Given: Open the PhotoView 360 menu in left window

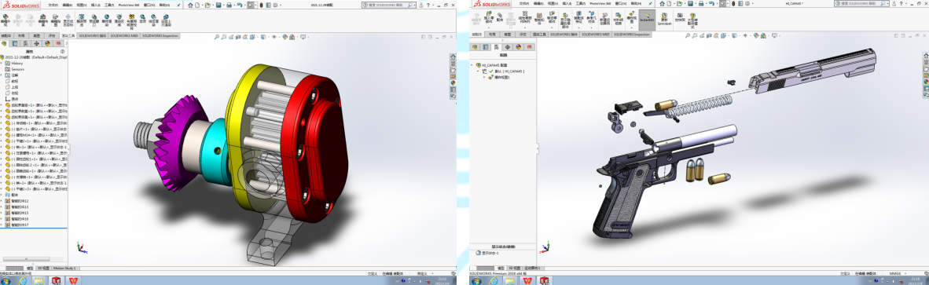Looking at the screenshot, I should tap(129, 5).
